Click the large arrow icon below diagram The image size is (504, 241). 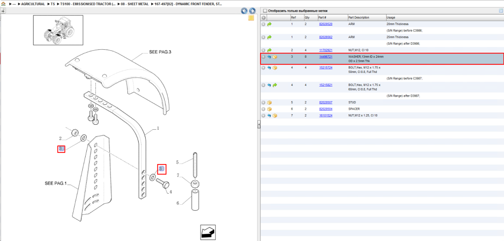(x=207, y=232)
